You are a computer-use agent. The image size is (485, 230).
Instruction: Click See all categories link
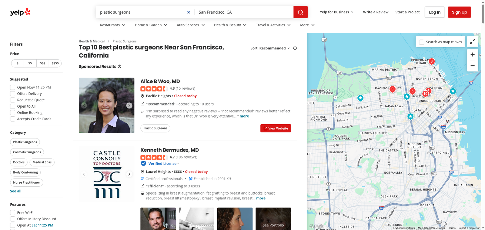(x=16, y=191)
